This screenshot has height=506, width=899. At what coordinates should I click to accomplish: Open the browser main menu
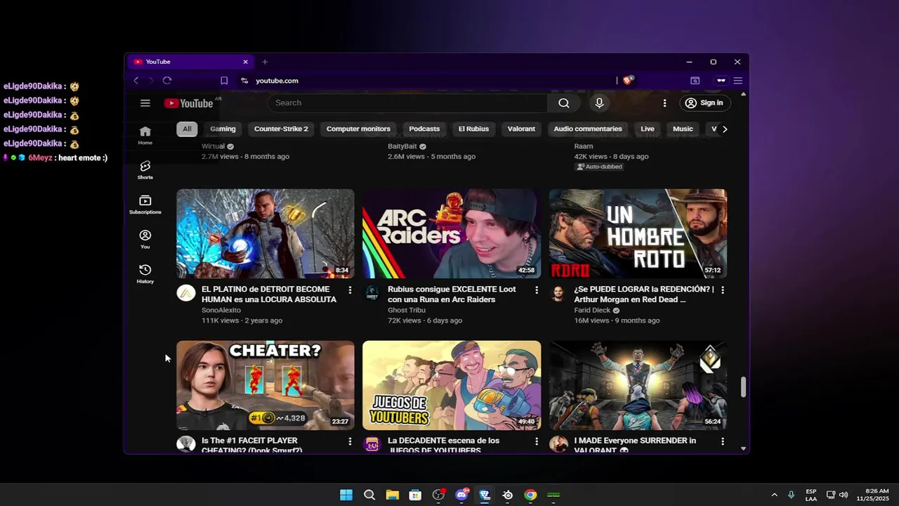[x=738, y=81]
